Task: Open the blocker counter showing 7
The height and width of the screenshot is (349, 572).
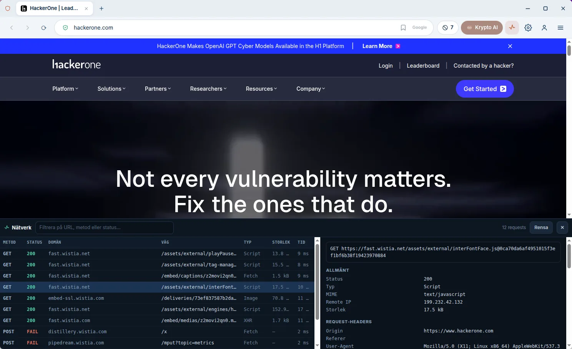Action: pyautogui.click(x=448, y=28)
